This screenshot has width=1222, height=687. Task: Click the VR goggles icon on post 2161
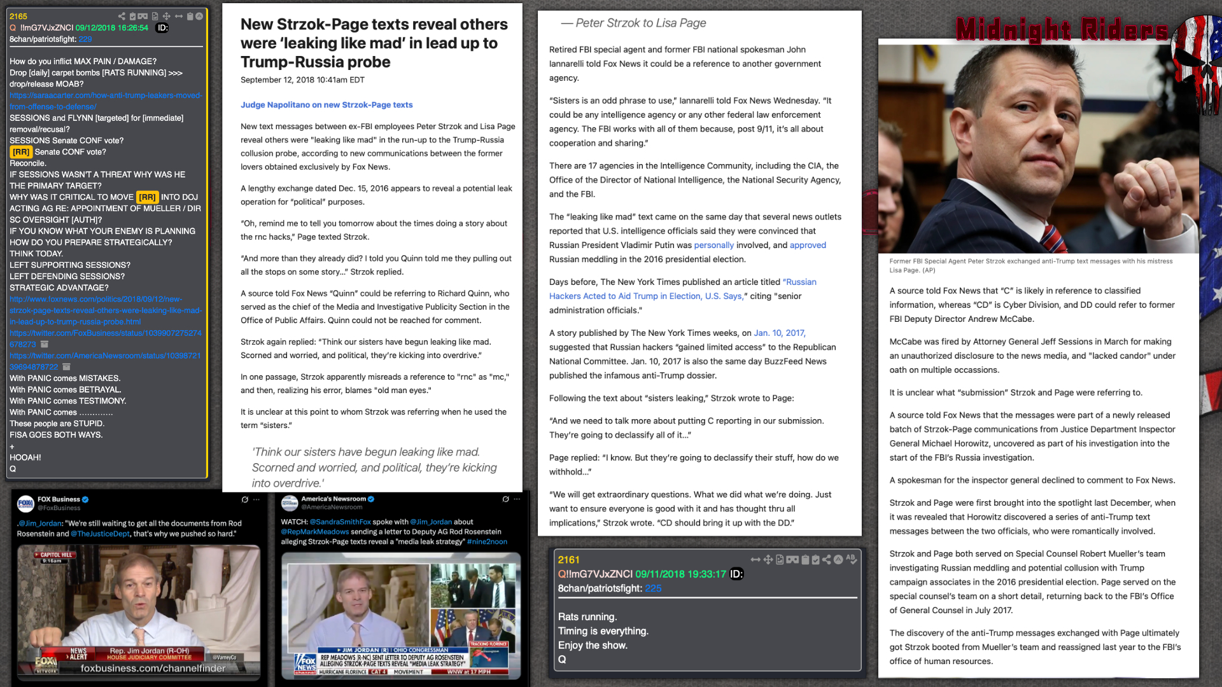pos(792,560)
